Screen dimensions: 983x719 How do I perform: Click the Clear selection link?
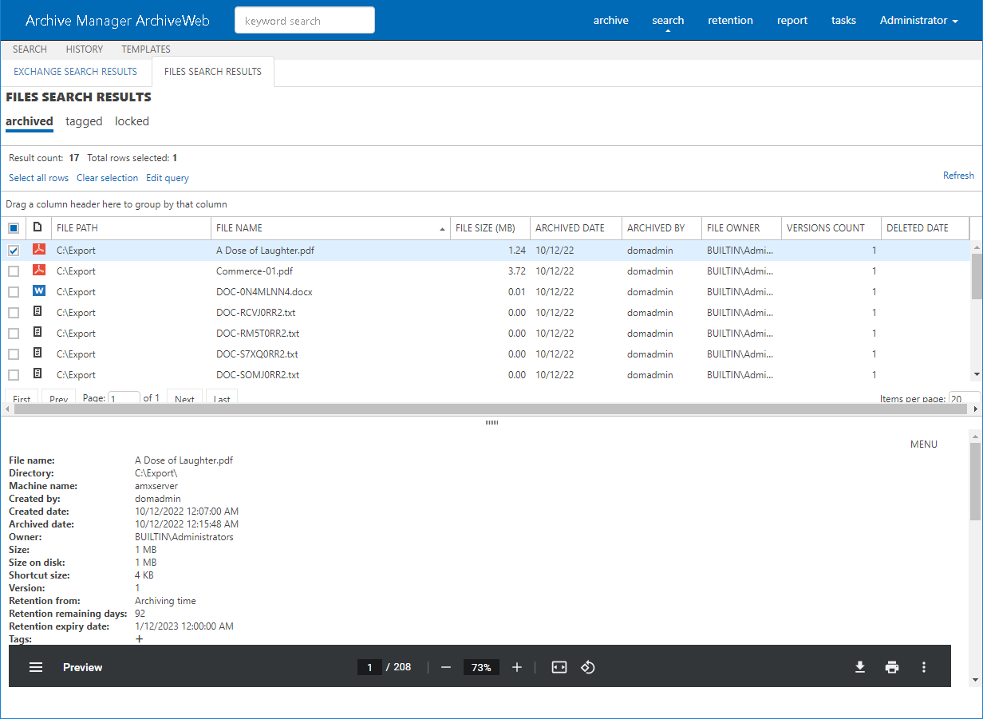click(107, 178)
